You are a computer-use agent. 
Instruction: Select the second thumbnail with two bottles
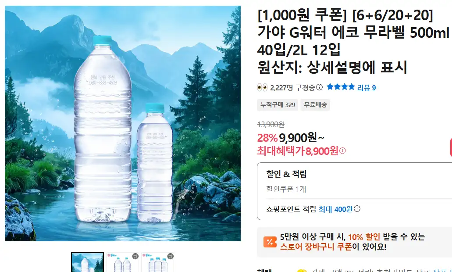[x=122, y=262]
